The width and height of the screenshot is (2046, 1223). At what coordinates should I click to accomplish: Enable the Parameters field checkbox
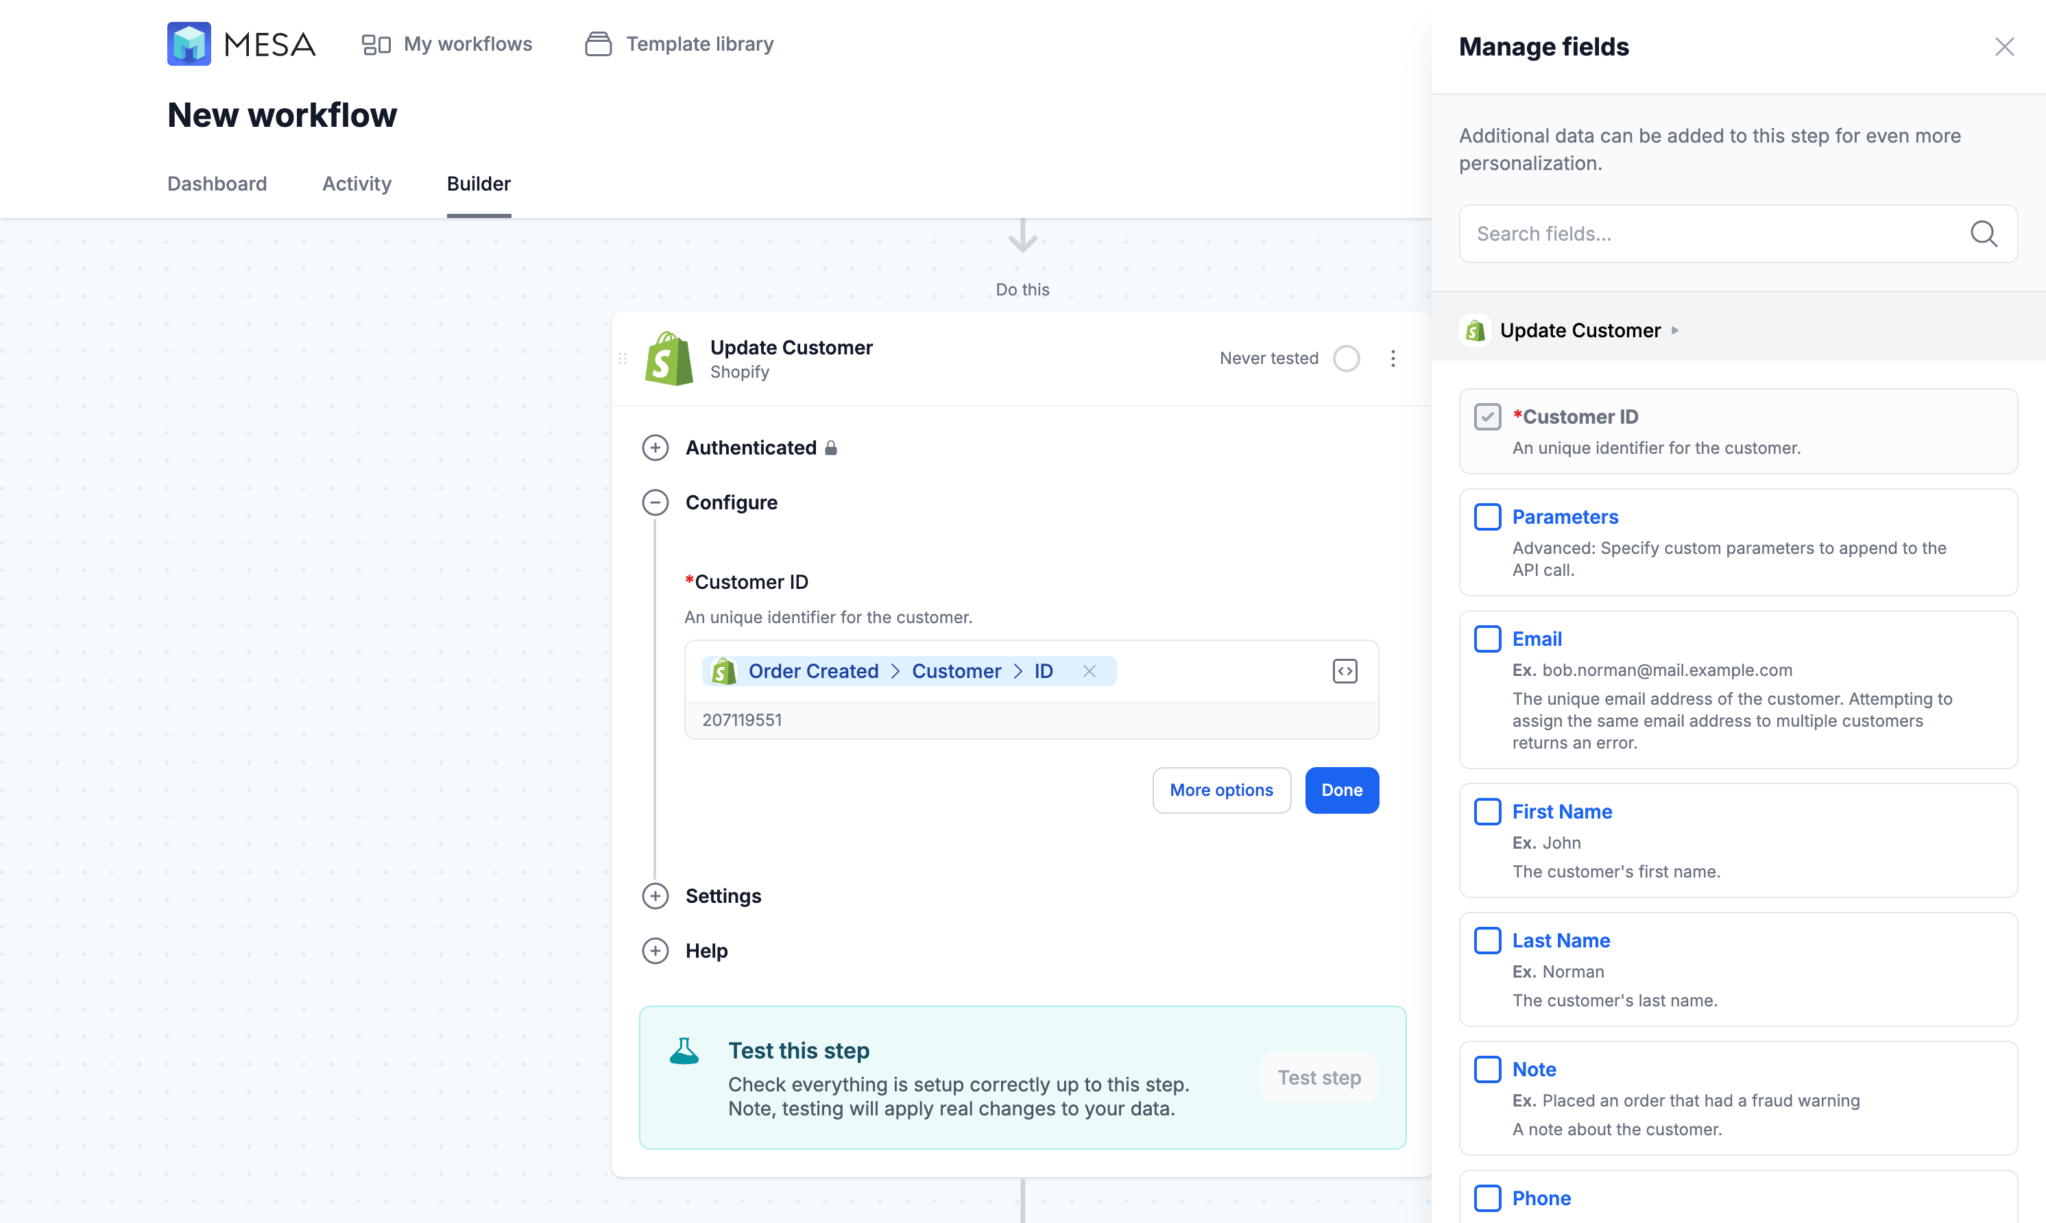pos(1487,517)
